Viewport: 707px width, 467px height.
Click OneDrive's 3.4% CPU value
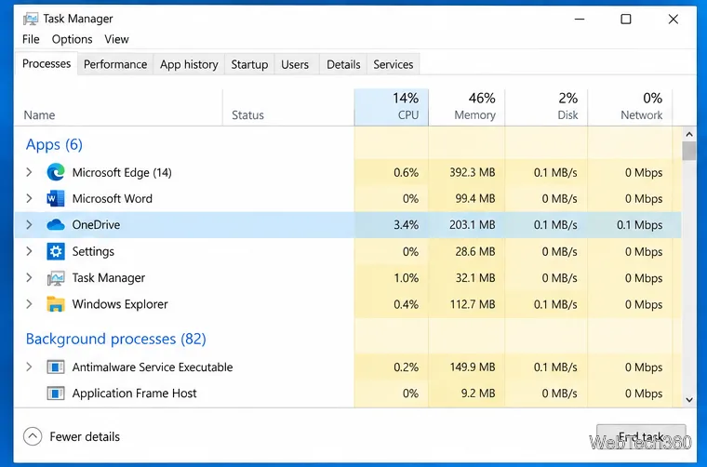tap(406, 225)
